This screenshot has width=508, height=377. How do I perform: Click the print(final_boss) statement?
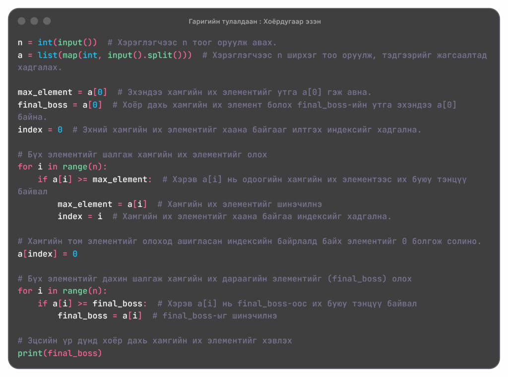point(60,353)
